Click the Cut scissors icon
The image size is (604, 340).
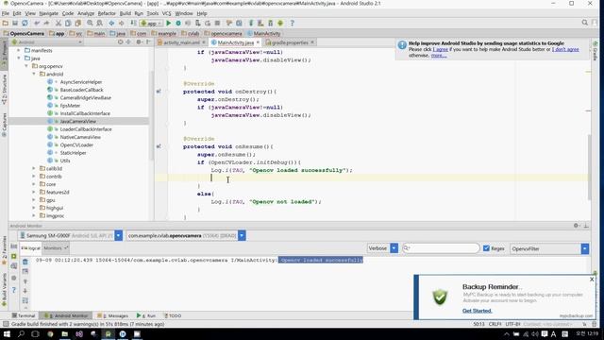tap(59, 23)
